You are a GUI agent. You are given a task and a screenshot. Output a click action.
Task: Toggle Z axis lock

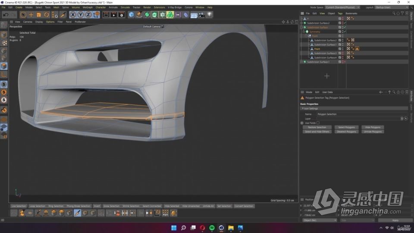(88, 15)
